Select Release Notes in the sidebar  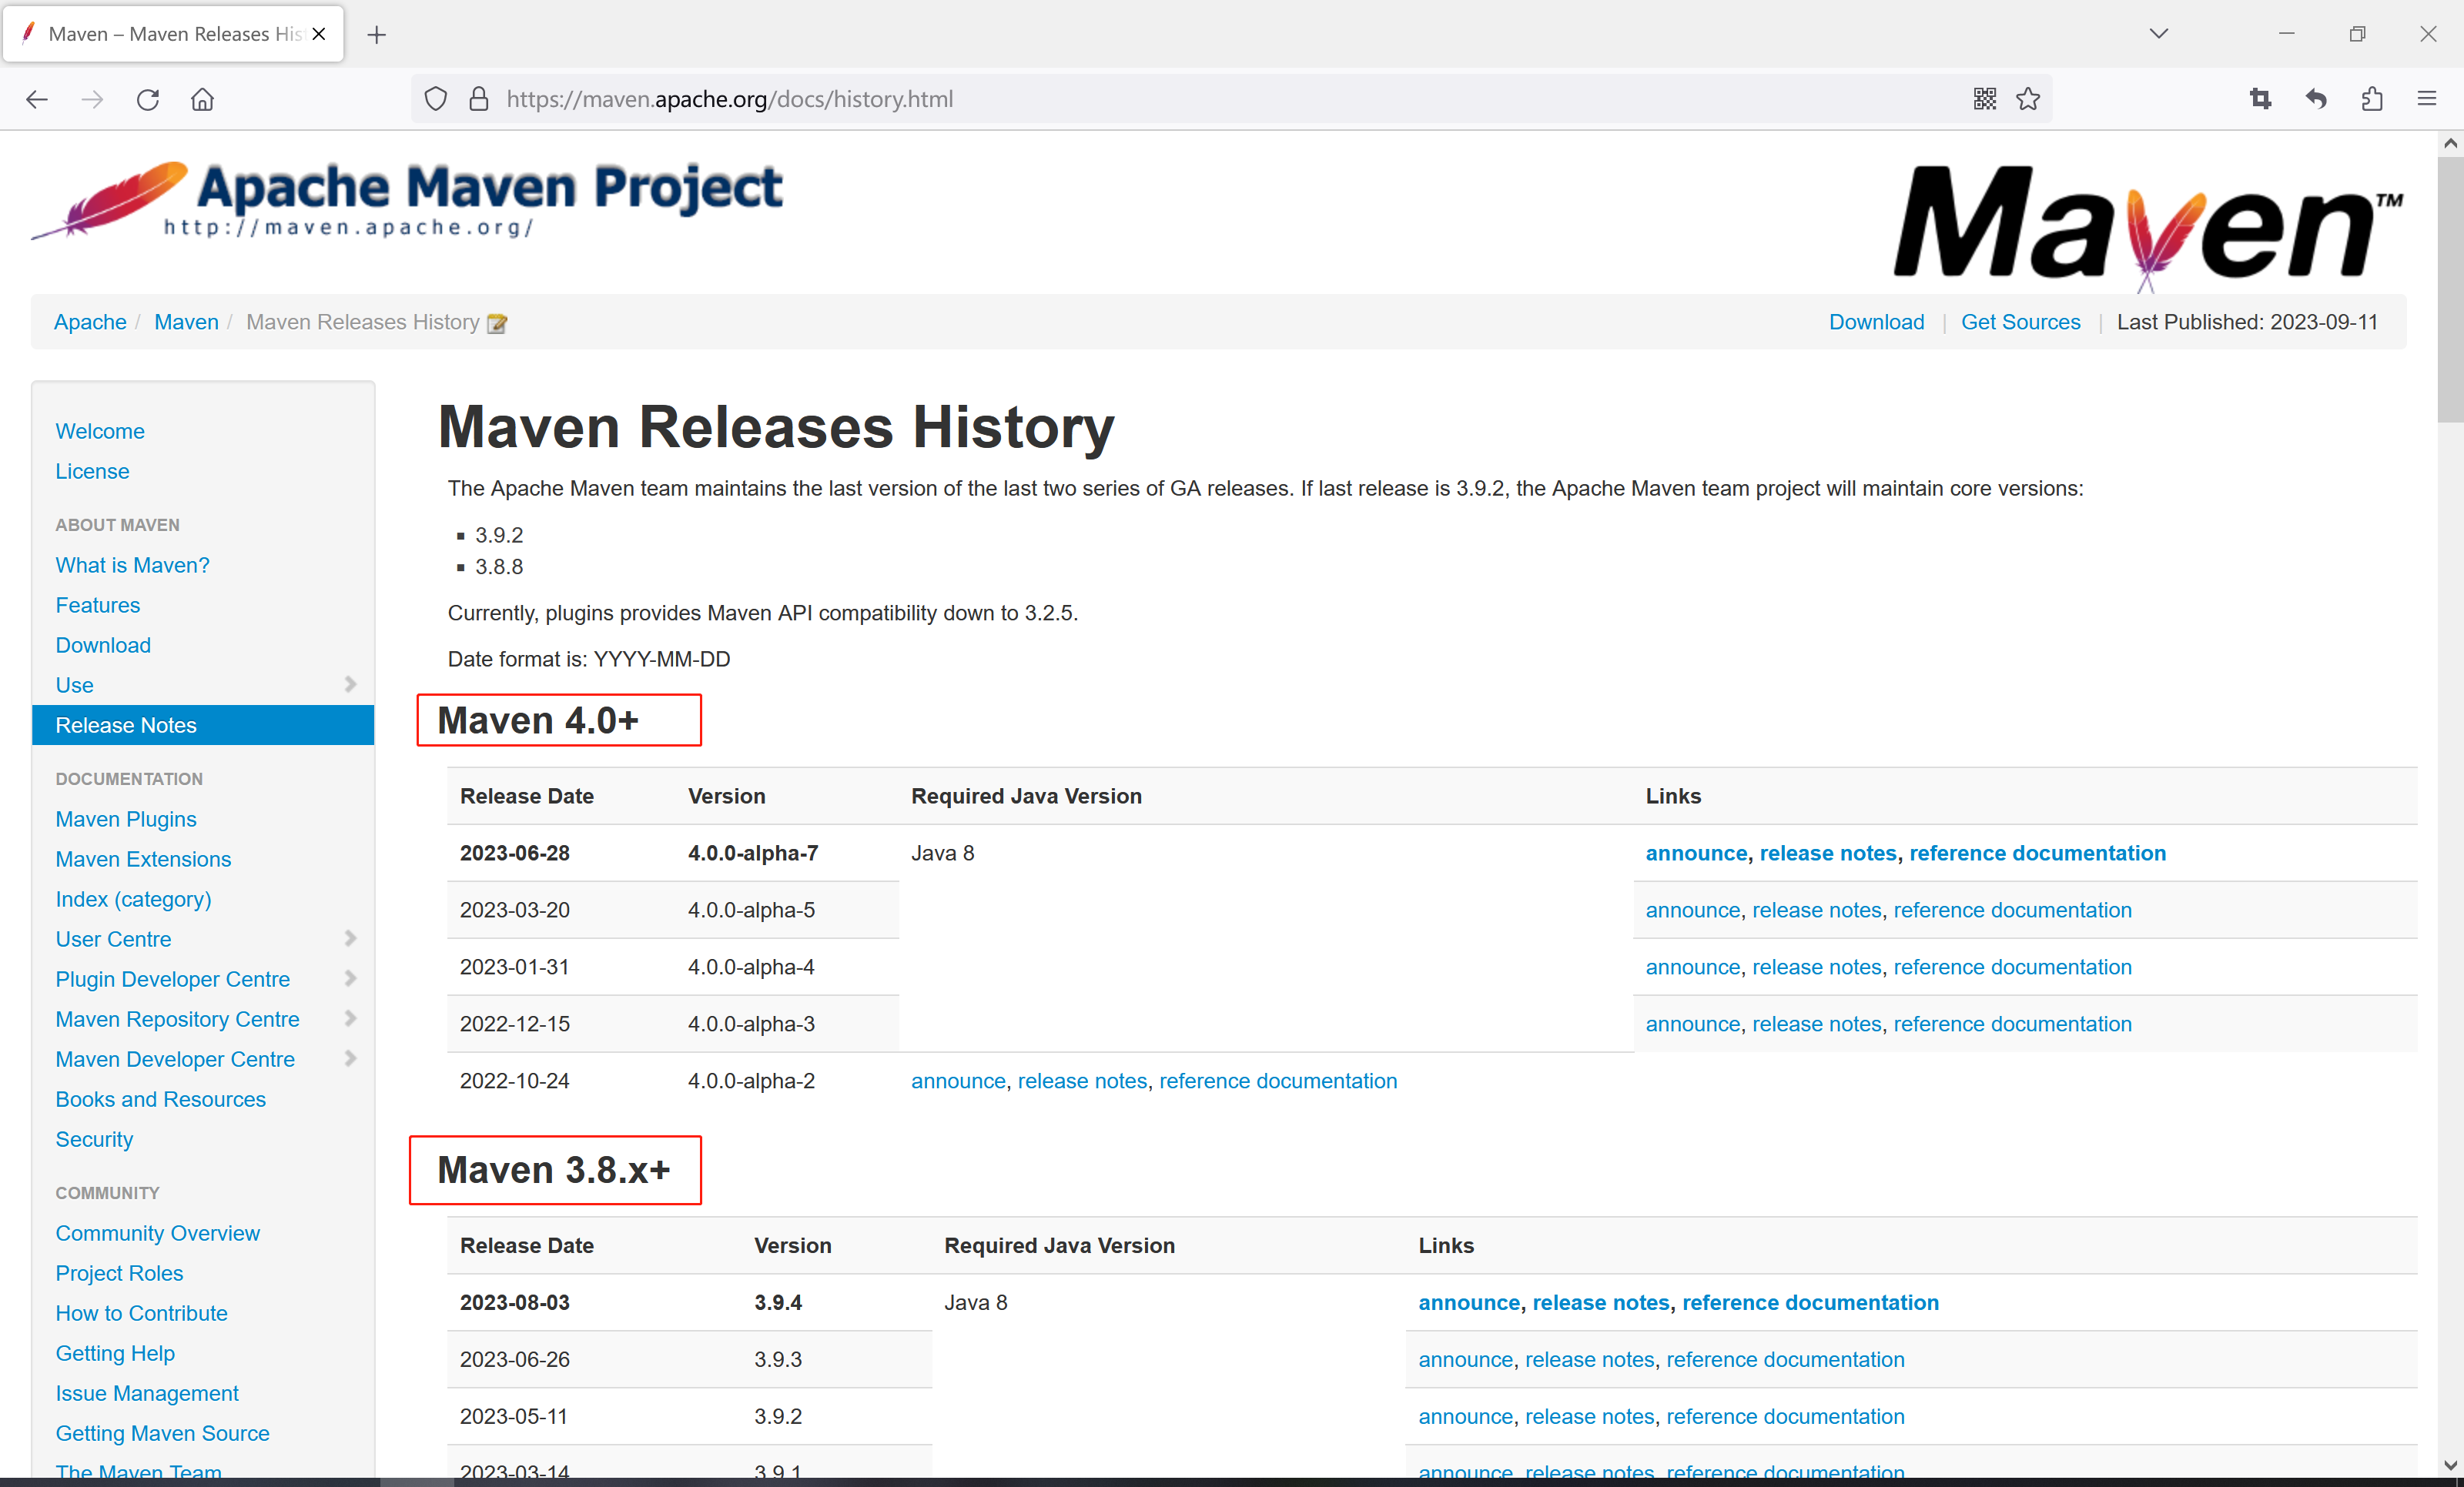pyautogui.click(x=203, y=724)
